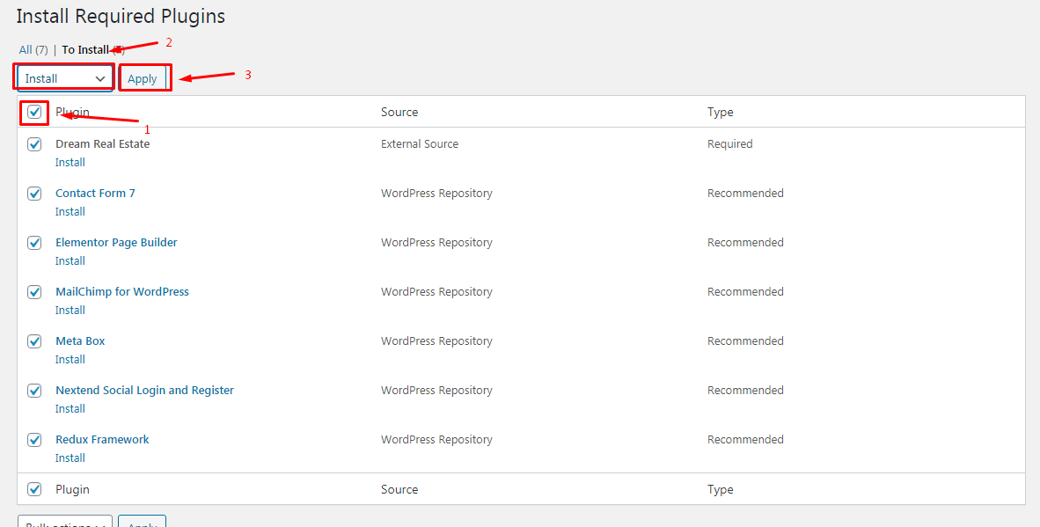Click Install under Meta Box
Viewport: 1040px width, 527px height.
pyautogui.click(x=70, y=359)
